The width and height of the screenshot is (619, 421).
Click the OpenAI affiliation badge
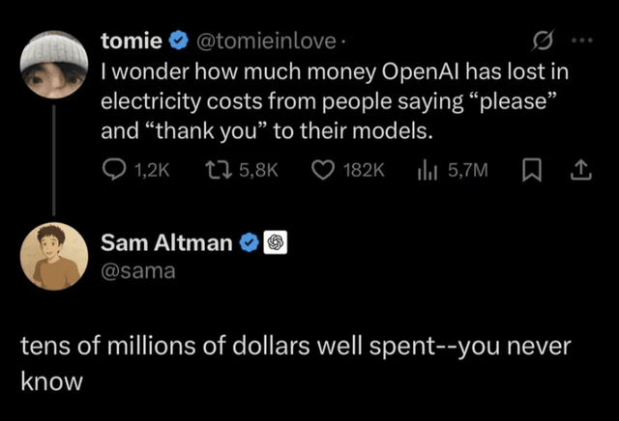[274, 243]
